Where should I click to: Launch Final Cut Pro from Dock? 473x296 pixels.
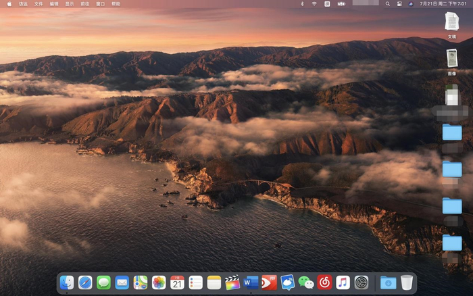click(232, 282)
